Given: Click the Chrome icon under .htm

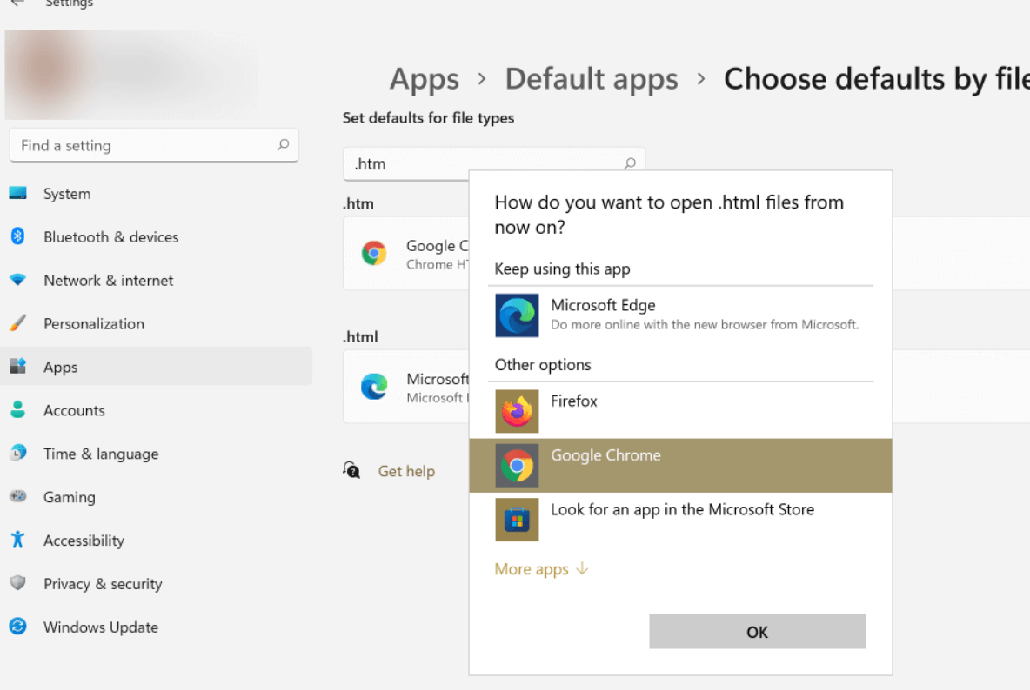Looking at the screenshot, I should [x=374, y=254].
